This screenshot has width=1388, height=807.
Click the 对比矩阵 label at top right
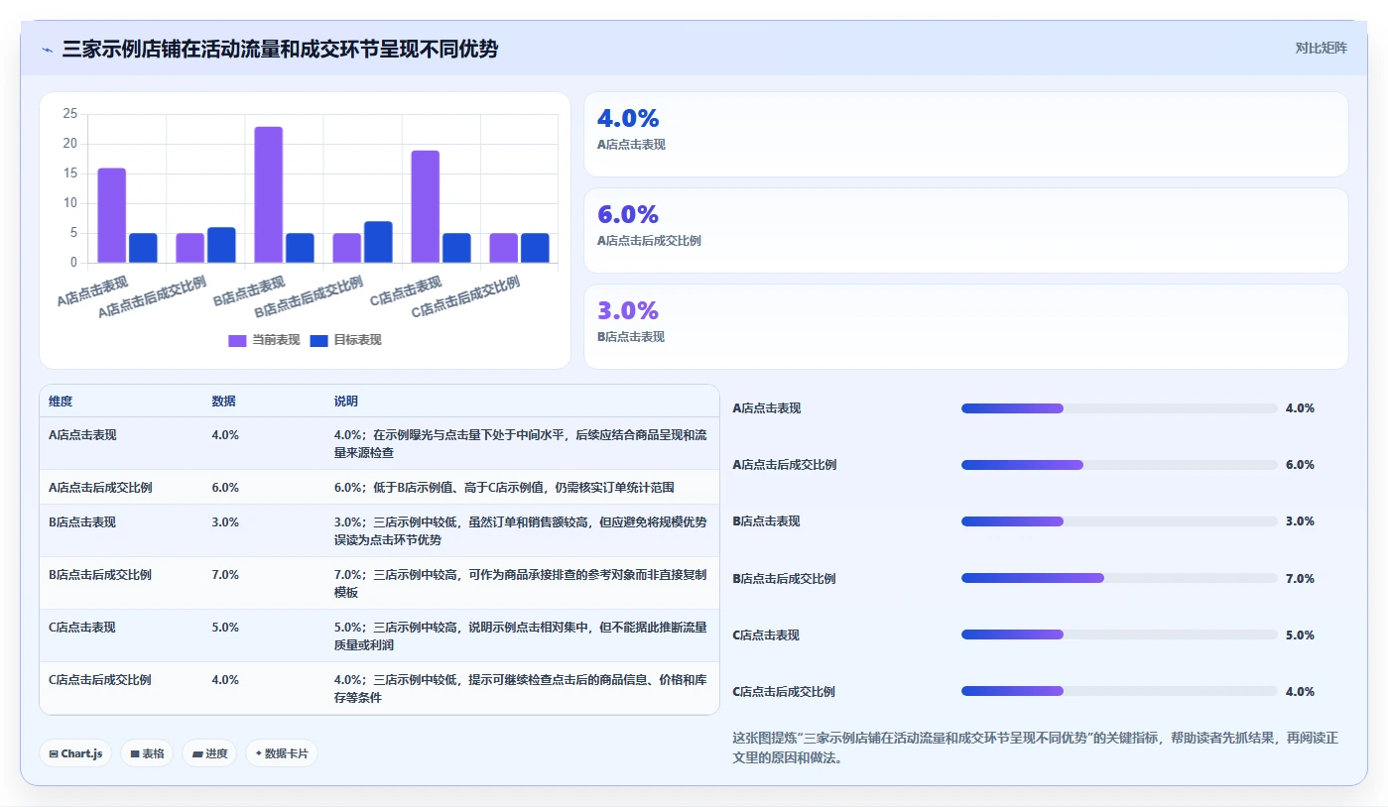pos(1321,48)
